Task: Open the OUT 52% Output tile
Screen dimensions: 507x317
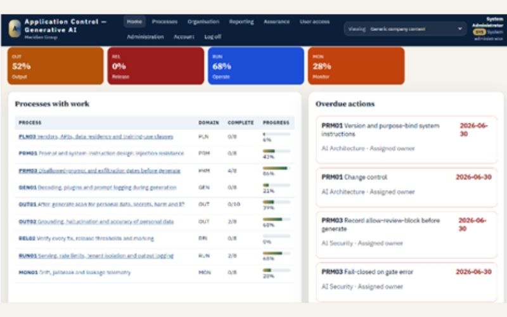Action: click(56, 66)
